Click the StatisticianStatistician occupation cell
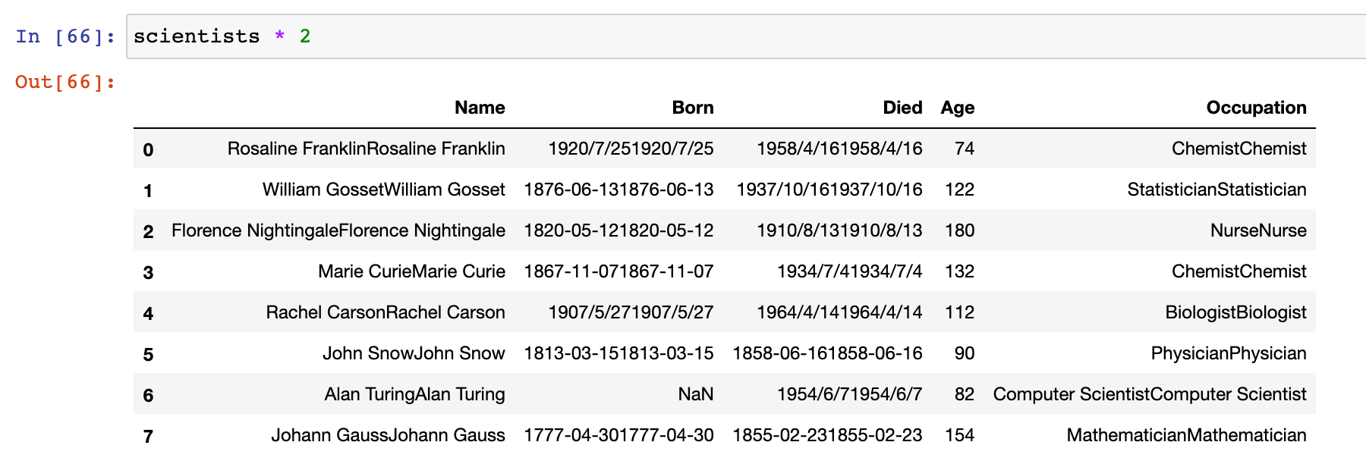 tap(1216, 190)
